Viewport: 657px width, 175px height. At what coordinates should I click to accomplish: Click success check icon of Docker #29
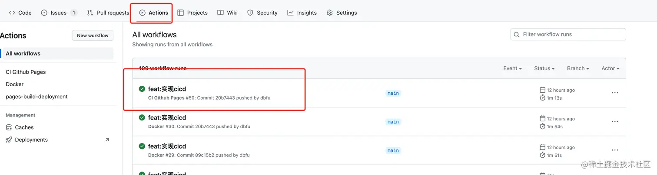point(142,146)
